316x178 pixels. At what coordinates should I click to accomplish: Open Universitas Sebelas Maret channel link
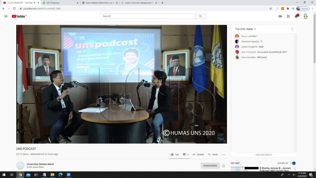coord(40,164)
